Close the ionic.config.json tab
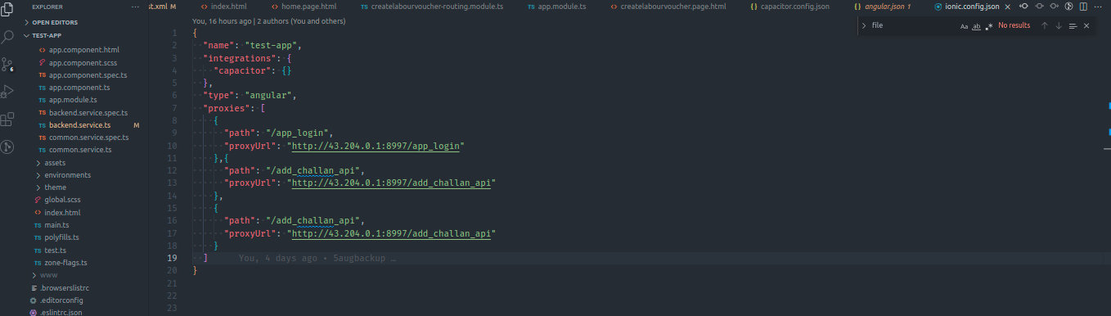Screen dimensions: 1111x316 tap(1008, 7)
